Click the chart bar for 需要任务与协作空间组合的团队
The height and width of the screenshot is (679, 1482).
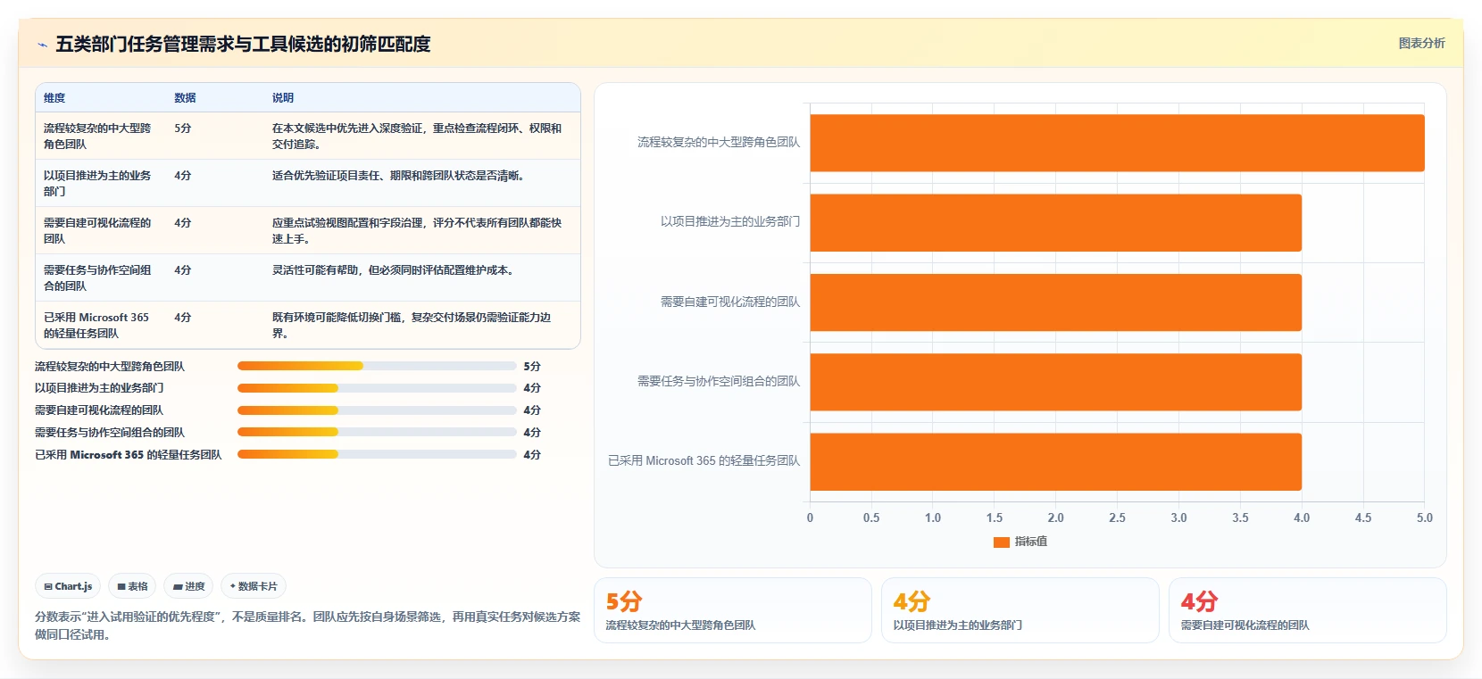click(1055, 382)
